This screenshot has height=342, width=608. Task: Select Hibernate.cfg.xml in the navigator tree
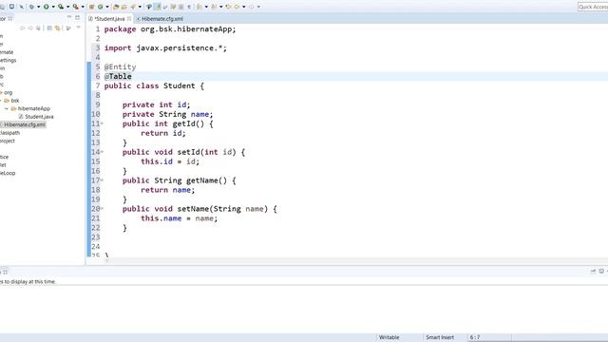[x=25, y=124]
